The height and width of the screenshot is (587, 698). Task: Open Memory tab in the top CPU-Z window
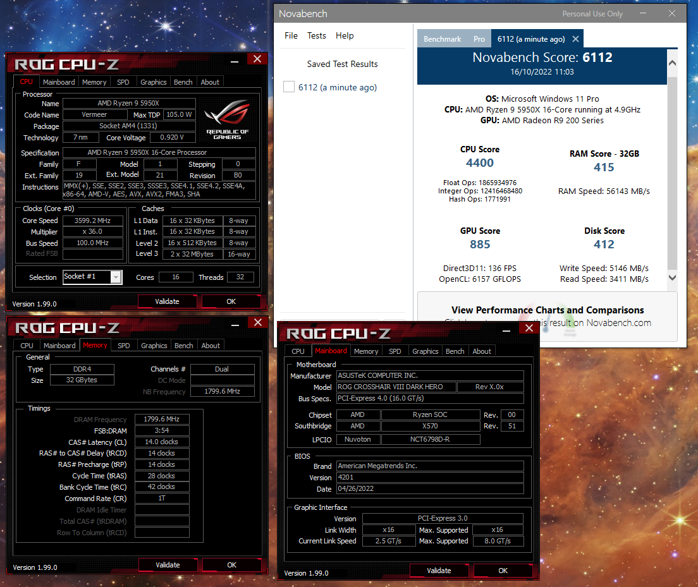point(94,82)
